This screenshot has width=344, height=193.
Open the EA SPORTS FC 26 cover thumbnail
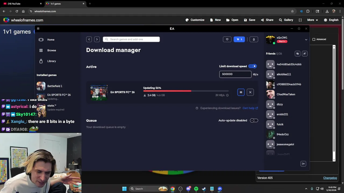[x=99, y=92]
